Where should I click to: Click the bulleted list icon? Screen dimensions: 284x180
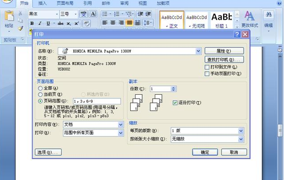[x=105, y=14]
